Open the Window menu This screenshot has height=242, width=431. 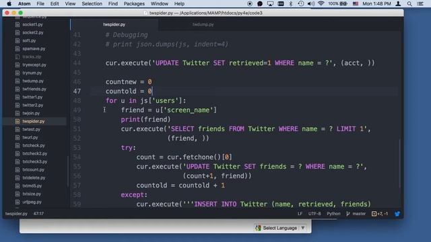pos(160,3)
